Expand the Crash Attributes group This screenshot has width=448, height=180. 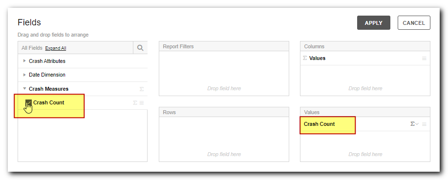[24, 61]
